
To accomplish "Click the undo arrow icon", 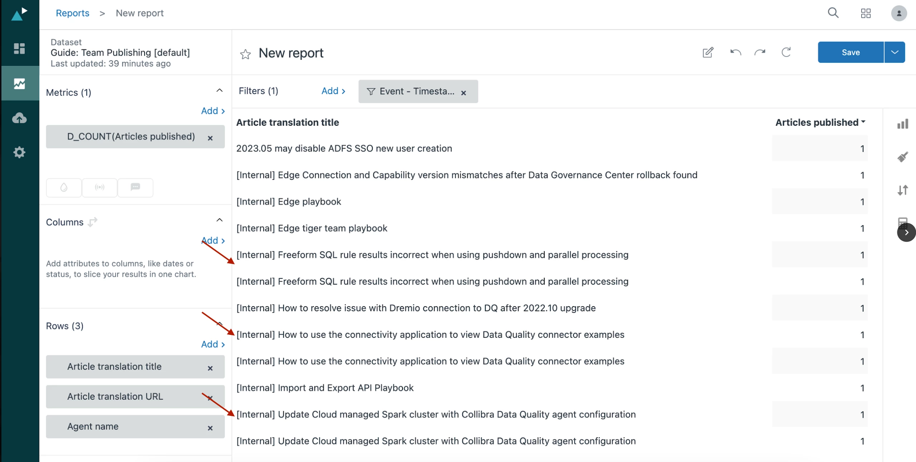I will (x=735, y=53).
